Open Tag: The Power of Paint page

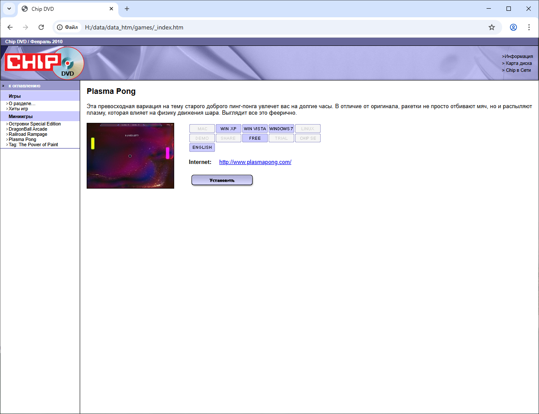pyautogui.click(x=33, y=144)
